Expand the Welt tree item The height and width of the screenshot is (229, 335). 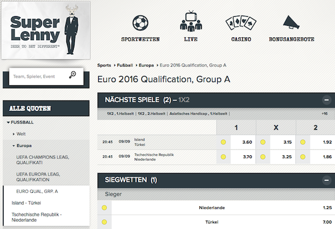(19, 134)
